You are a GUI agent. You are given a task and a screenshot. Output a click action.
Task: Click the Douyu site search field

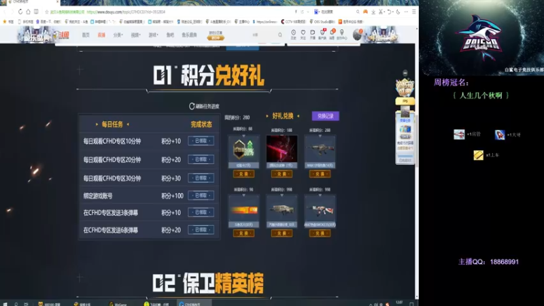pos(264,35)
